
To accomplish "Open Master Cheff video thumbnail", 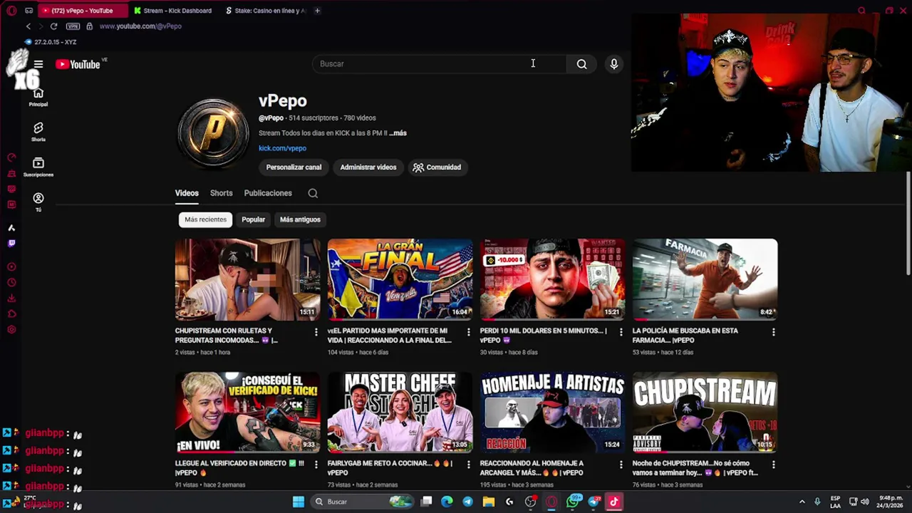I will click(400, 412).
